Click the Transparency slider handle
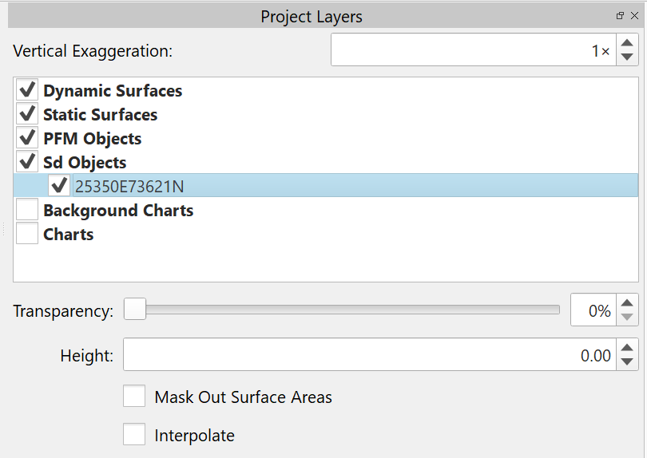 point(135,309)
